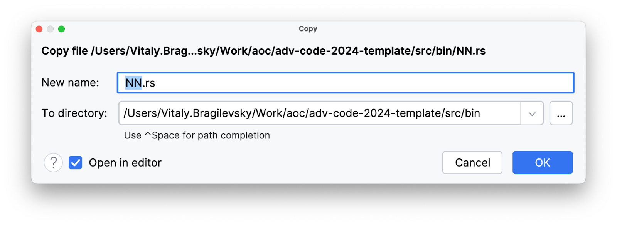Click the New name label
The image size is (617, 225).
70,82
